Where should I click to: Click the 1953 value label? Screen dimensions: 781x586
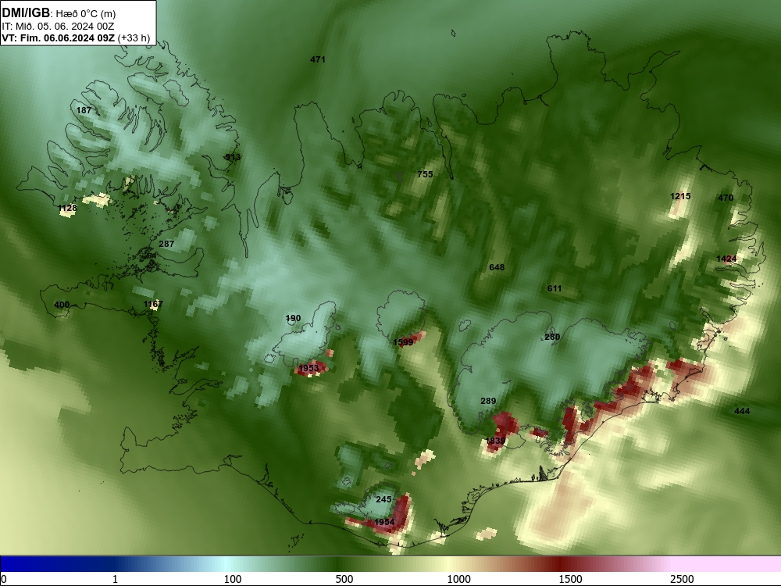pyautogui.click(x=308, y=368)
